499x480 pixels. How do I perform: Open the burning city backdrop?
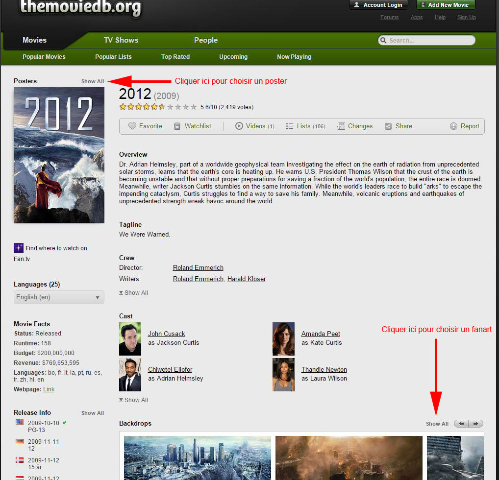pyautogui.click(x=349, y=458)
